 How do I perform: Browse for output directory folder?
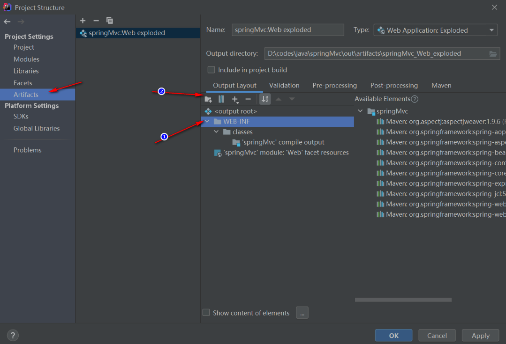(x=493, y=54)
